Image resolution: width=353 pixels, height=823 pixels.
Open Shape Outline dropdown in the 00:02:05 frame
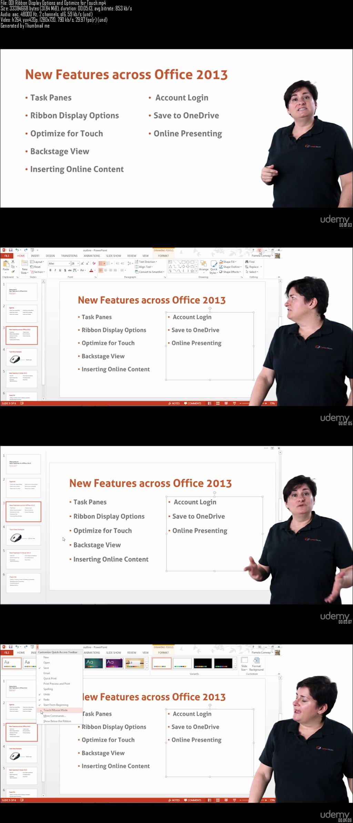[x=230, y=267]
